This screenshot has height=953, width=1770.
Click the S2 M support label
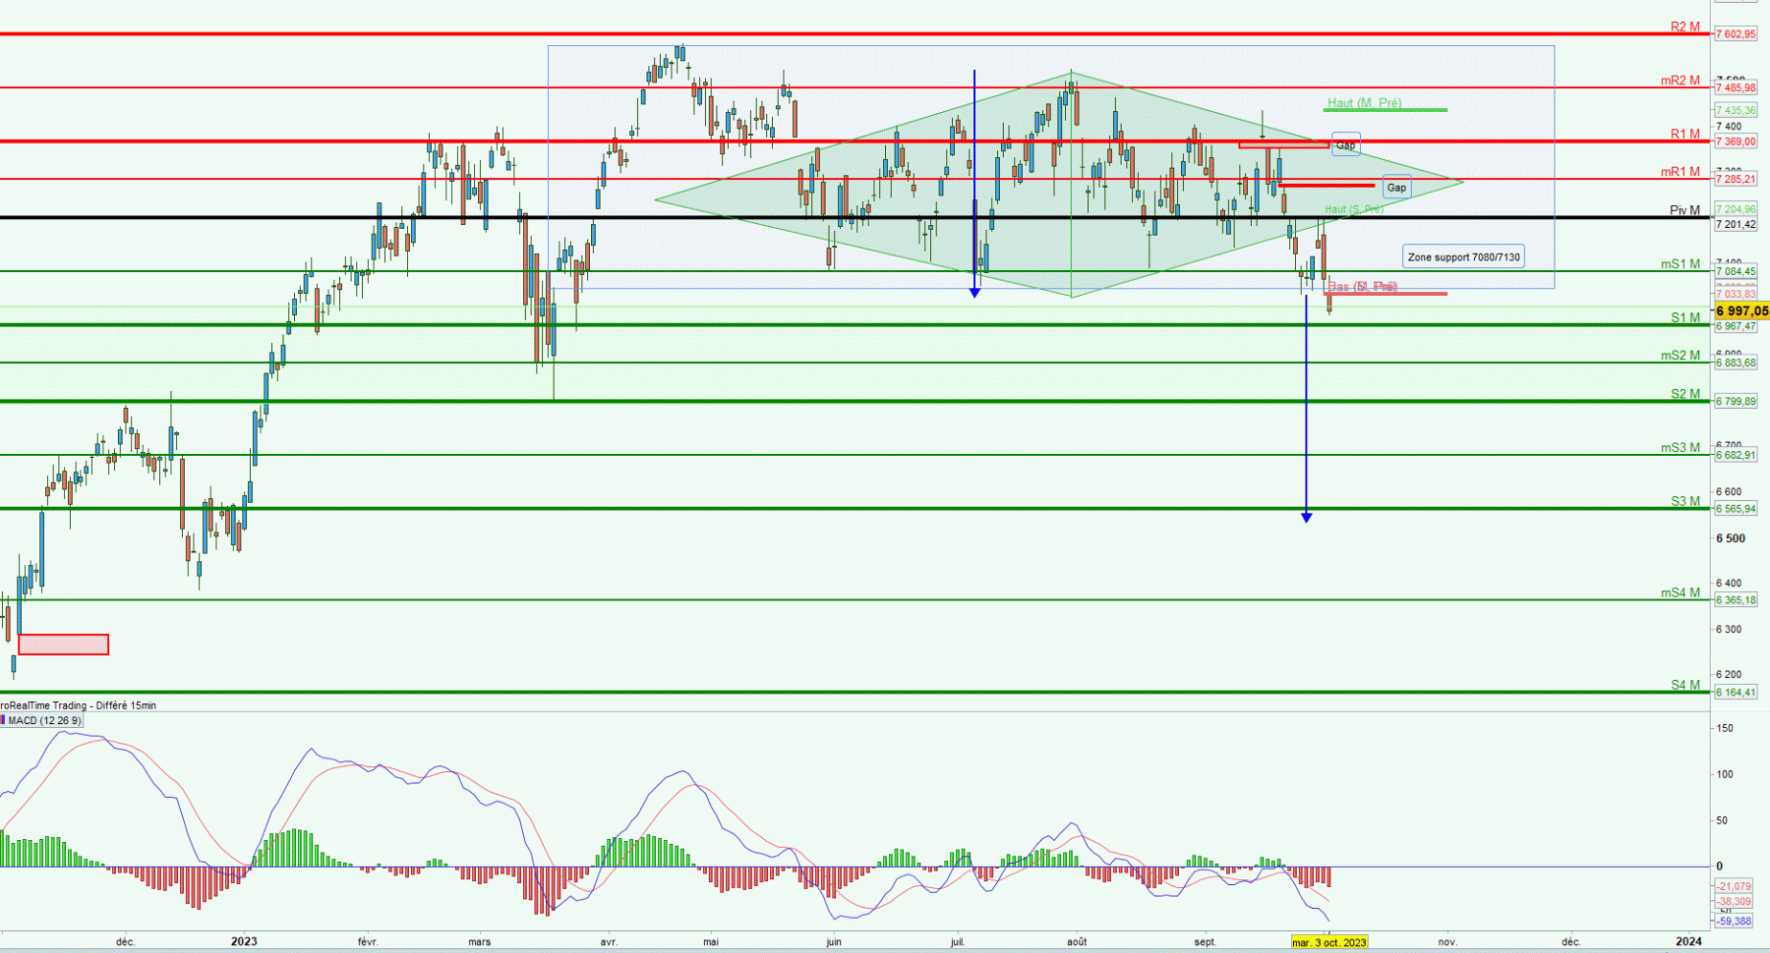[1685, 394]
